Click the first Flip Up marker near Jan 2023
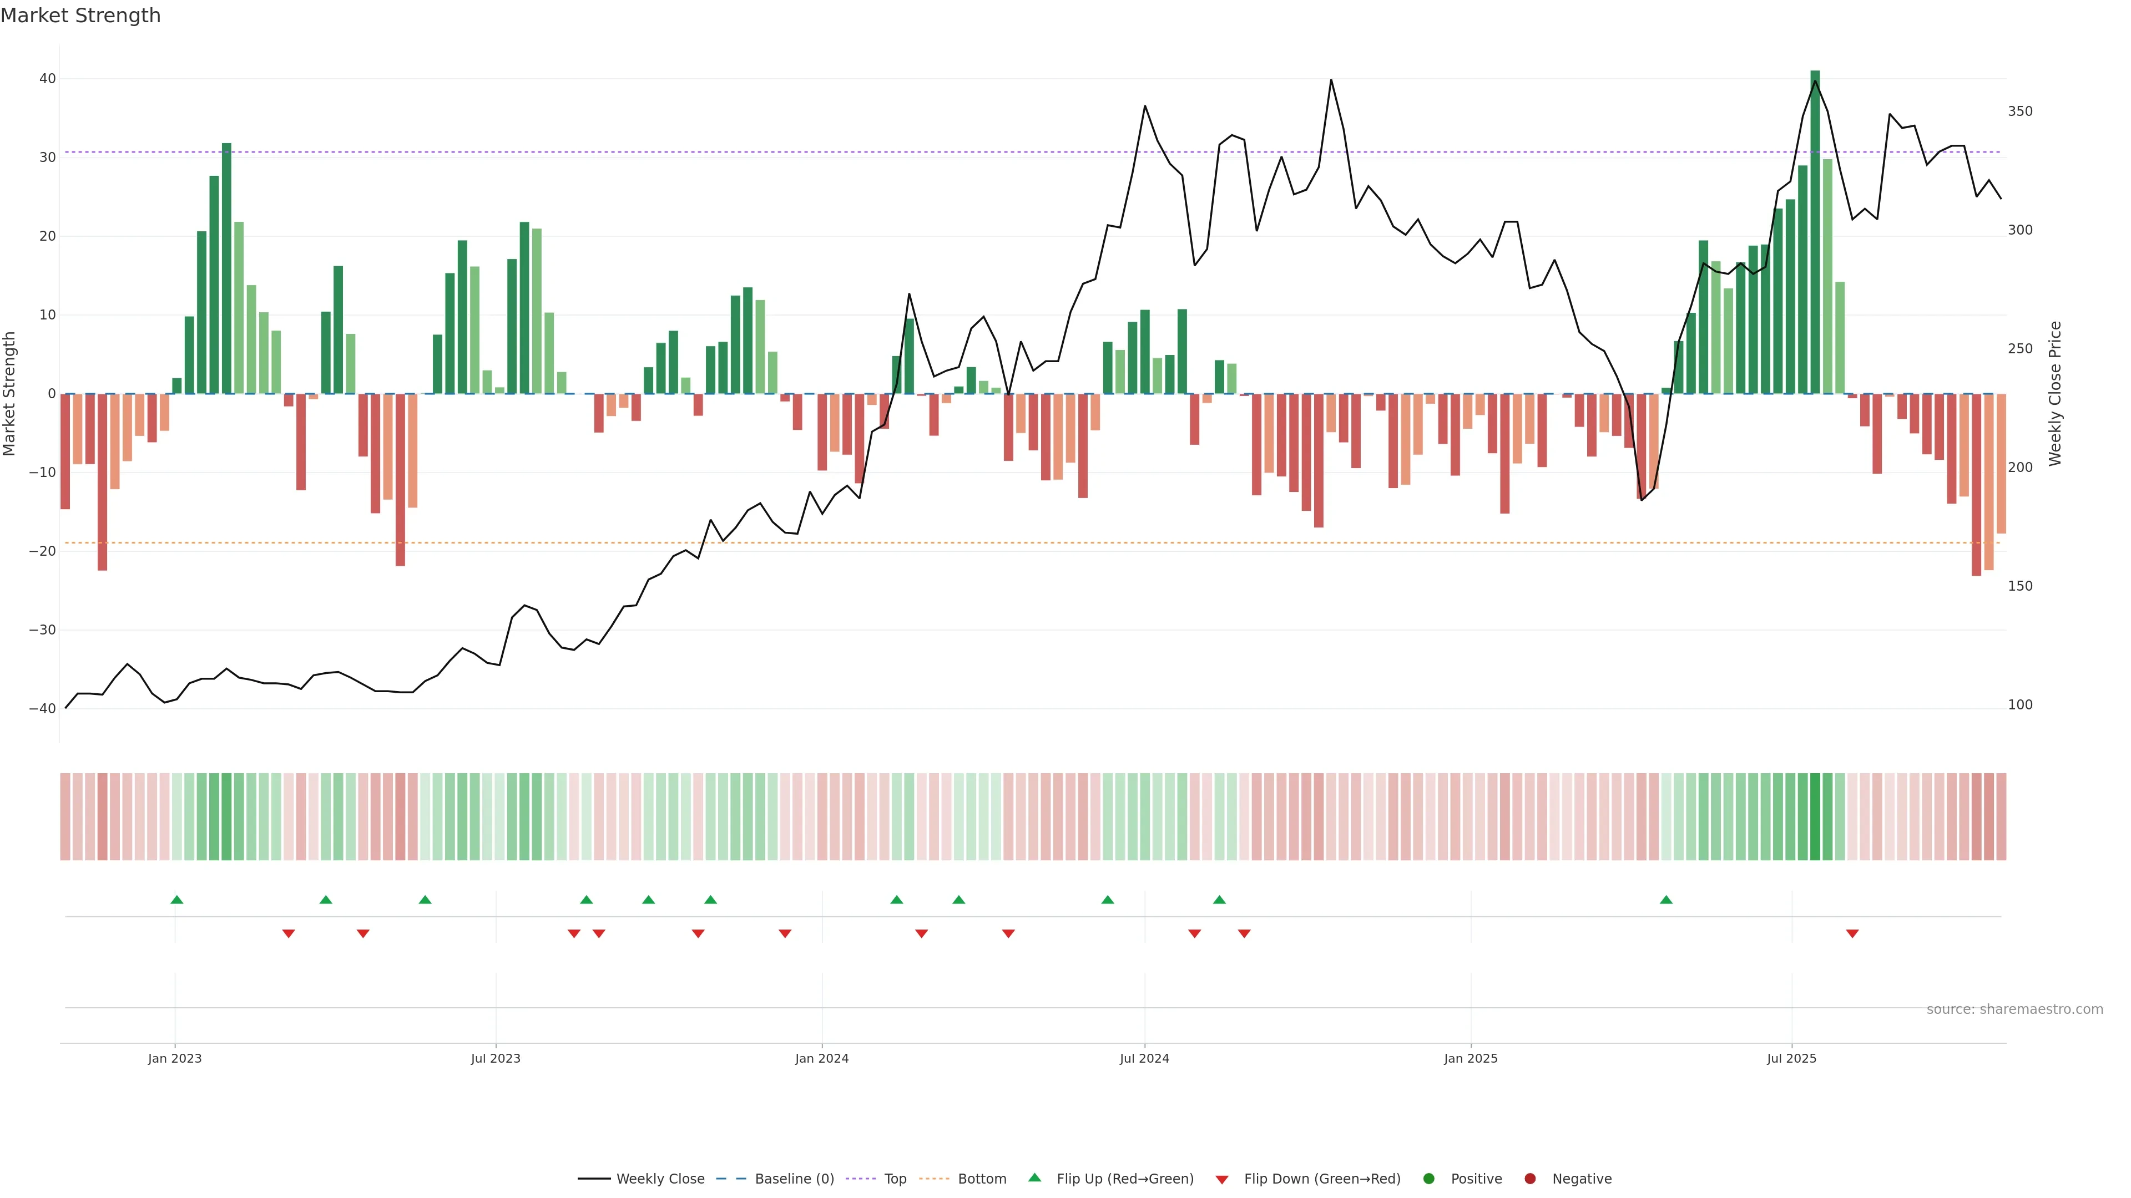This screenshot has width=2131, height=1198. pos(176,900)
